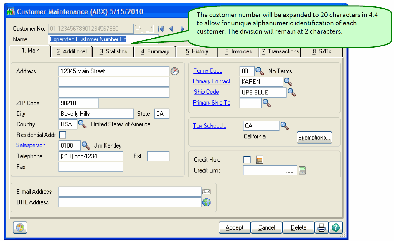Click into the Telephone input field
Viewport: 394px width, 241px height.
pos(91,156)
